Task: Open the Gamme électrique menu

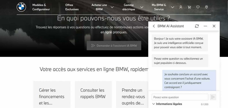Action: (x=129, y=7)
